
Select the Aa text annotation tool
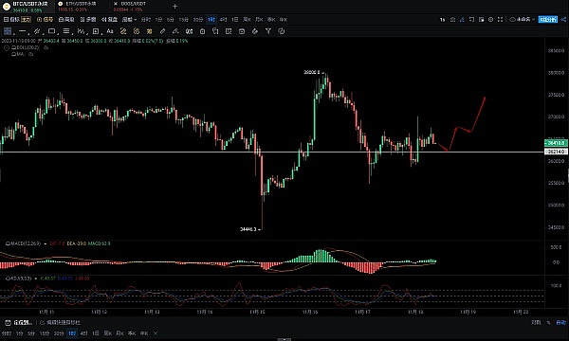click(110, 31)
